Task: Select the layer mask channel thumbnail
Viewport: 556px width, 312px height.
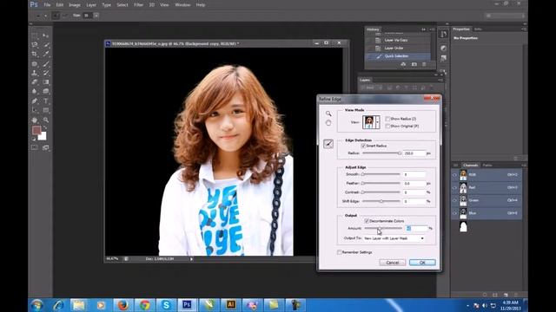Action: click(463, 226)
